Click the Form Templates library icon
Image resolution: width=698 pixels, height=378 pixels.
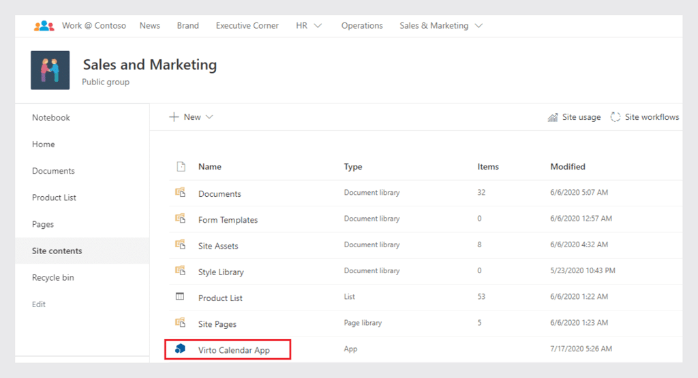180,219
